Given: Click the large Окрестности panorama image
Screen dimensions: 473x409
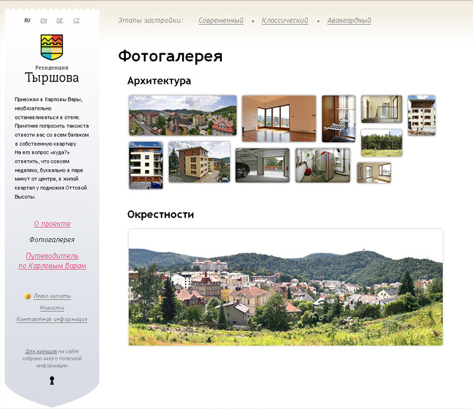Looking at the screenshot, I should point(286,287).
